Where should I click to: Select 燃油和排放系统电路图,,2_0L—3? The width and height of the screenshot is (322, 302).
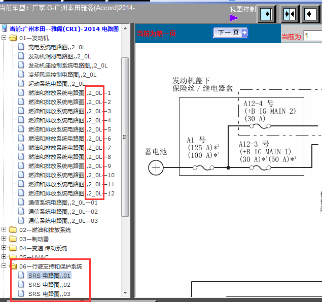(x=69, y=111)
